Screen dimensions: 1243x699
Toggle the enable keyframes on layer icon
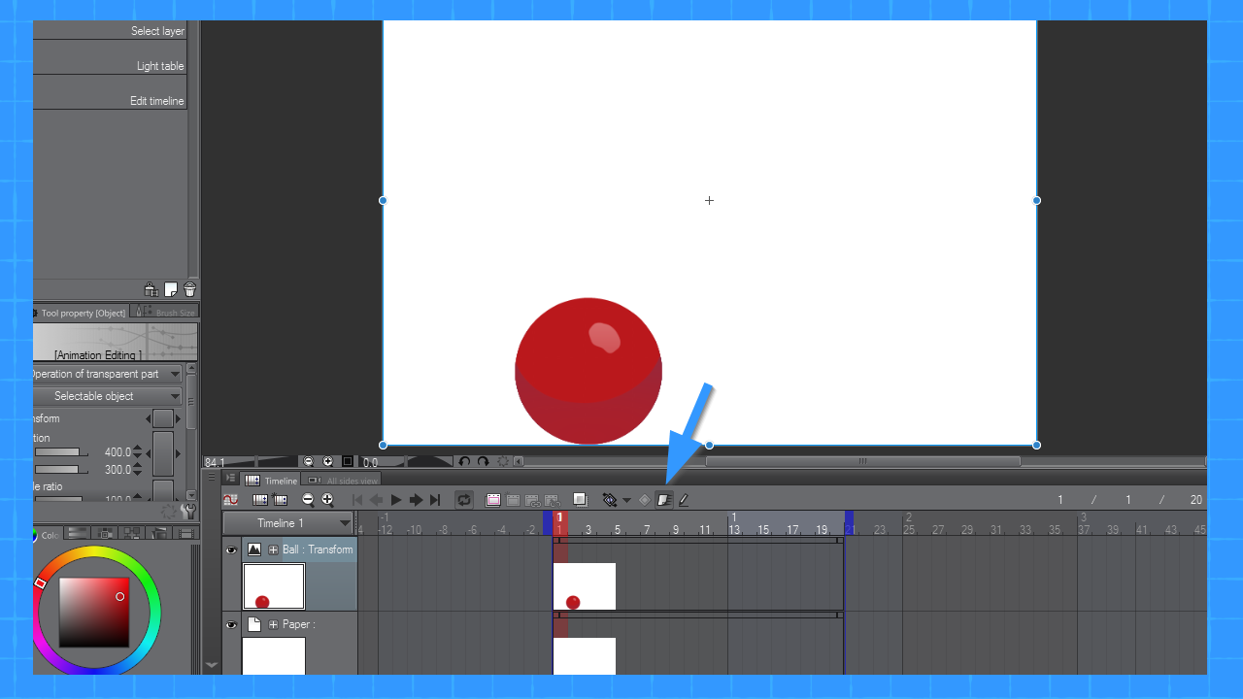click(x=609, y=500)
